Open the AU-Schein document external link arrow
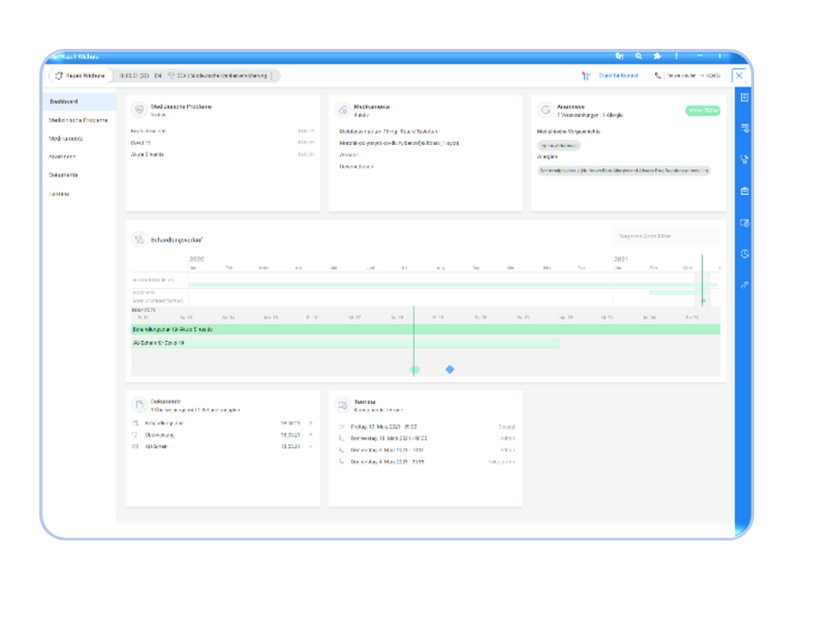Image resolution: width=818 pixels, height=620 pixels. click(310, 447)
